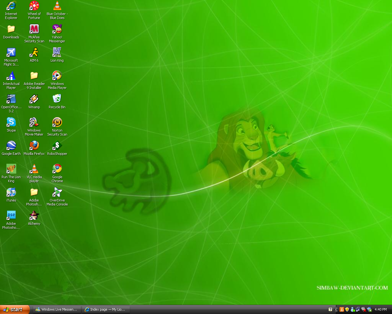Screen dimensions: 392x314
Task: Switch to Windows Live Messenger taskbar button
Action: pyautogui.click(x=57, y=309)
